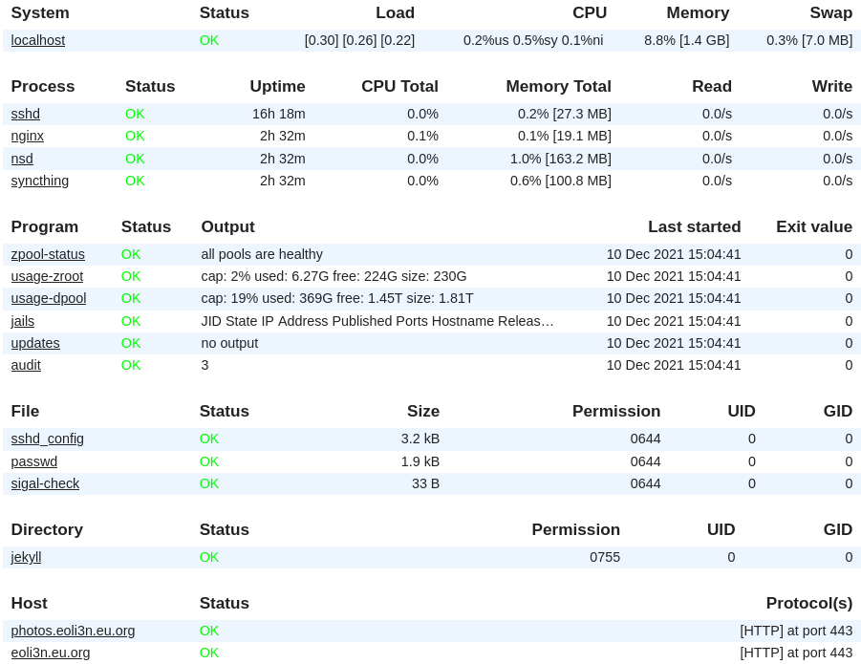Image resolution: width=861 pixels, height=664 pixels.
Task: Click the passwd file link
Action: pos(34,461)
